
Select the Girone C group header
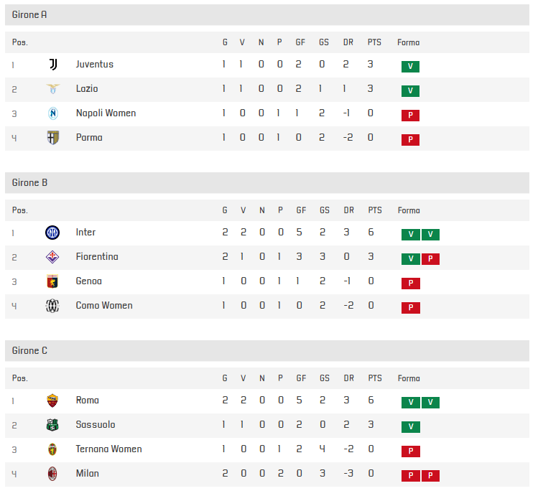(30, 351)
